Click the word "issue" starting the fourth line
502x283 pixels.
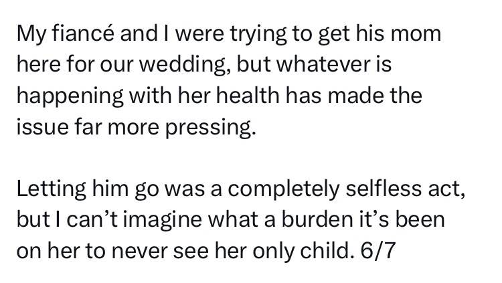tap(38, 126)
